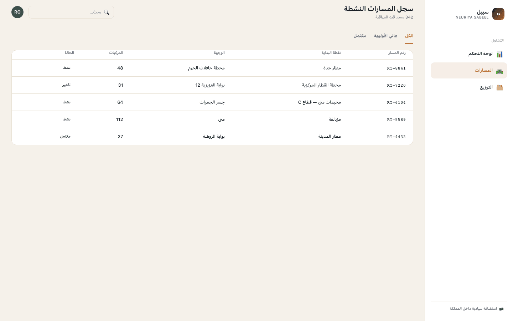Select route number RT-4432

(x=397, y=137)
